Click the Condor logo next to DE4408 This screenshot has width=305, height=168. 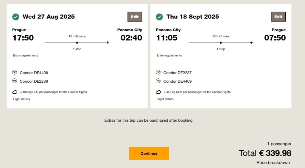coord(15,73)
